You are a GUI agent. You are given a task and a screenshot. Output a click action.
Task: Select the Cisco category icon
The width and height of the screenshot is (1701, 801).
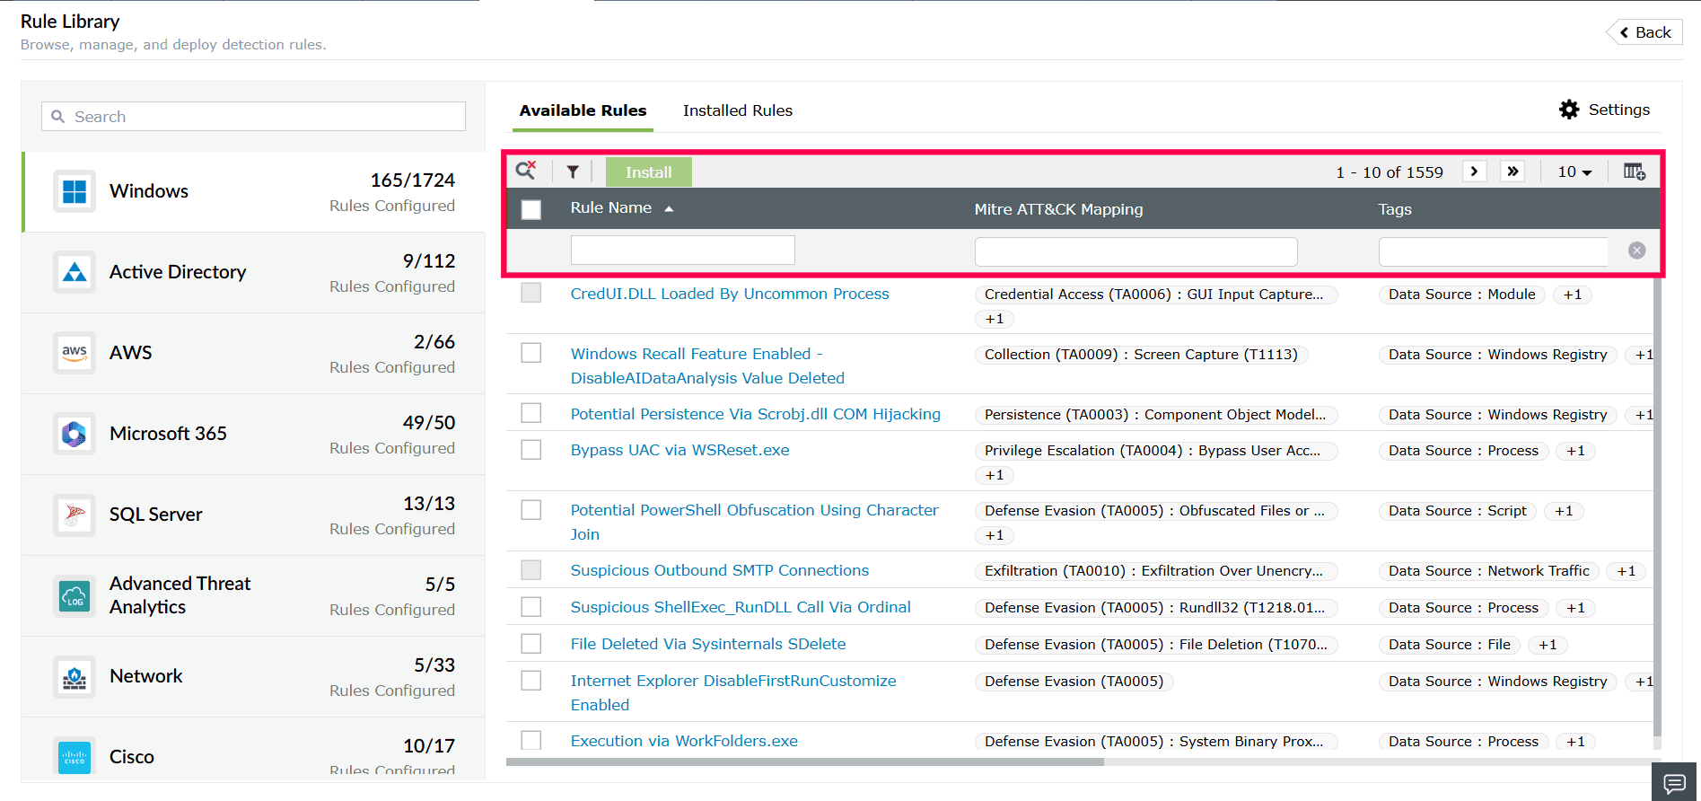pos(75,757)
